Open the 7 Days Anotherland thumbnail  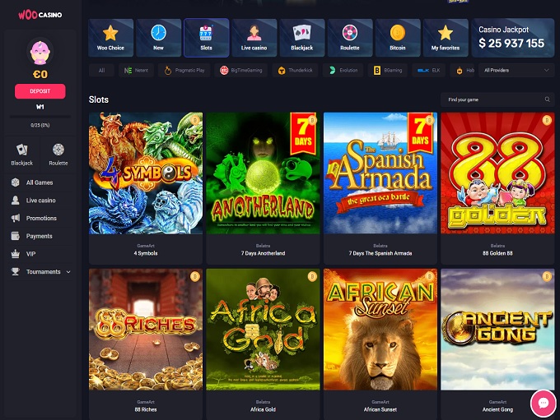click(x=263, y=173)
